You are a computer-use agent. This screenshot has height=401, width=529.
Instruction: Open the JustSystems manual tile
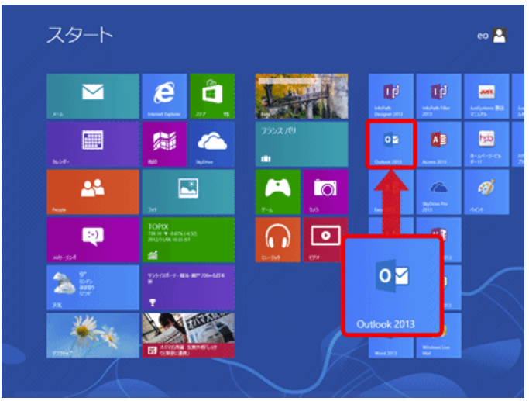[486, 96]
